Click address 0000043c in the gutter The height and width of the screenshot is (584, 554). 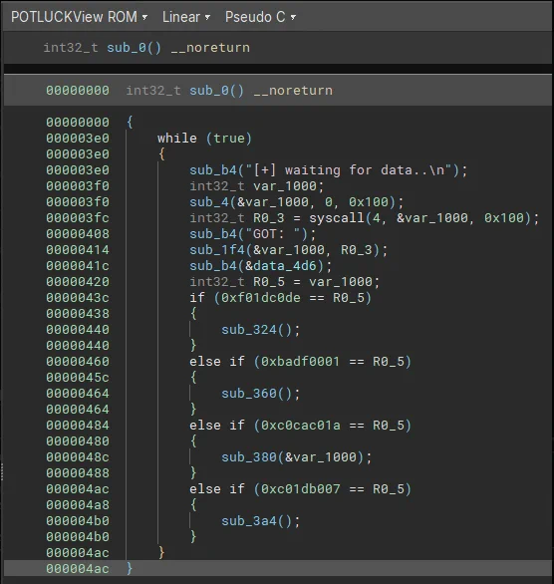point(78,298)
